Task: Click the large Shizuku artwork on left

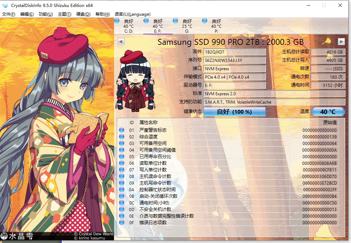Action: click(x=57, y=130)
